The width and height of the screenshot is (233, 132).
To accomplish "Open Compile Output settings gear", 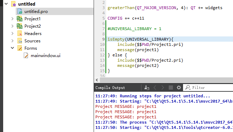I will [179, 88].
